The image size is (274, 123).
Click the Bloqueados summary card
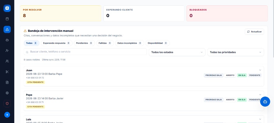227,13
